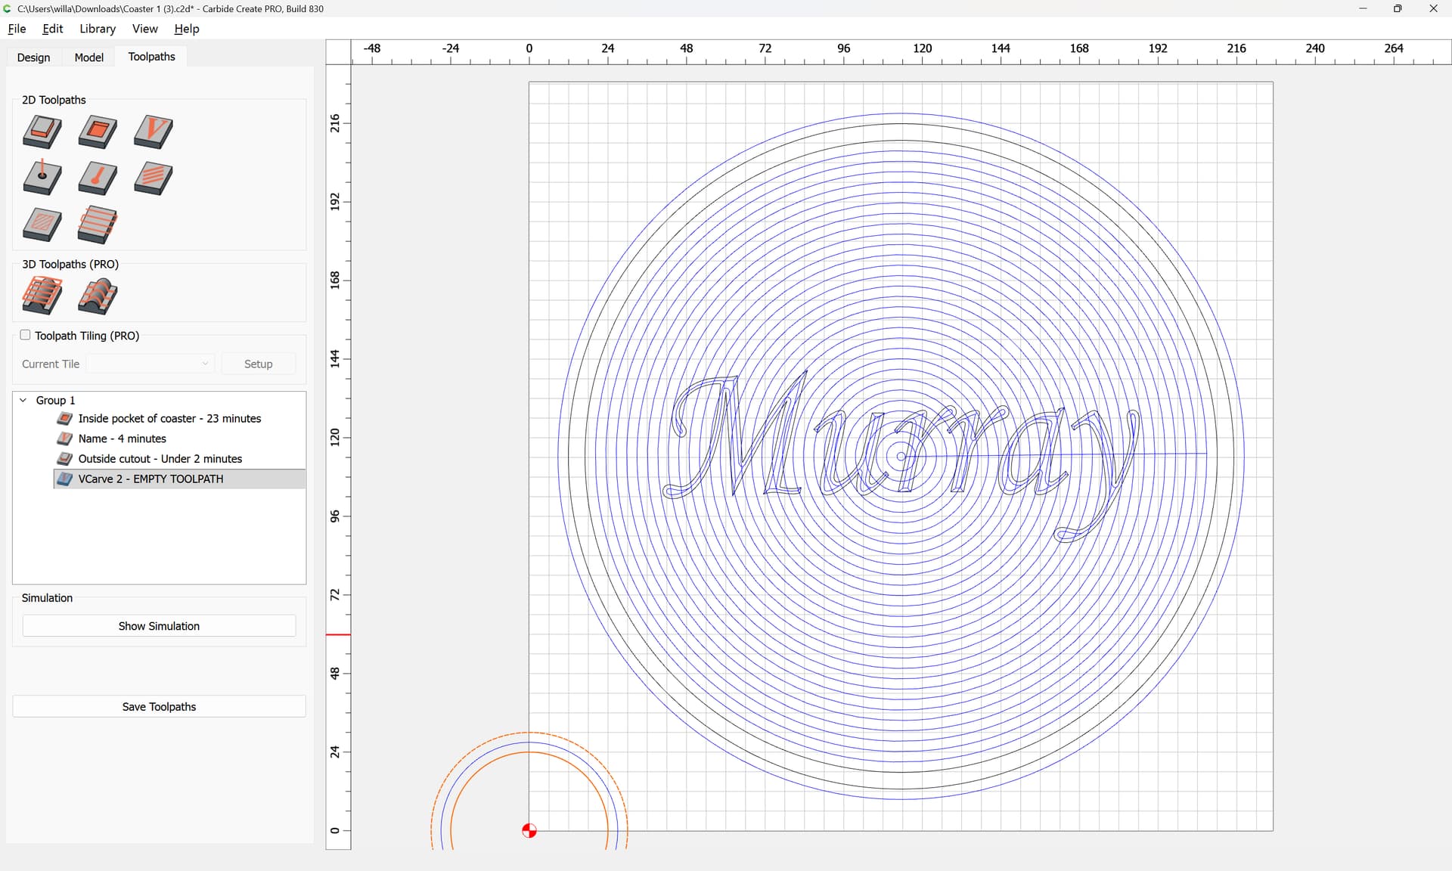Click the Engrave toolpath icon
Screen dimensions: 1452x871
[98, 178]
